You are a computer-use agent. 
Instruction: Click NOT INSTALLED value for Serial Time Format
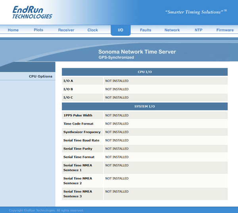[x=117, y=157]
